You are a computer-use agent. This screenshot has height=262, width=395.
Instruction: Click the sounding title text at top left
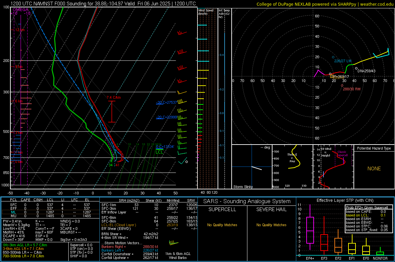click(x=103, y=4)
